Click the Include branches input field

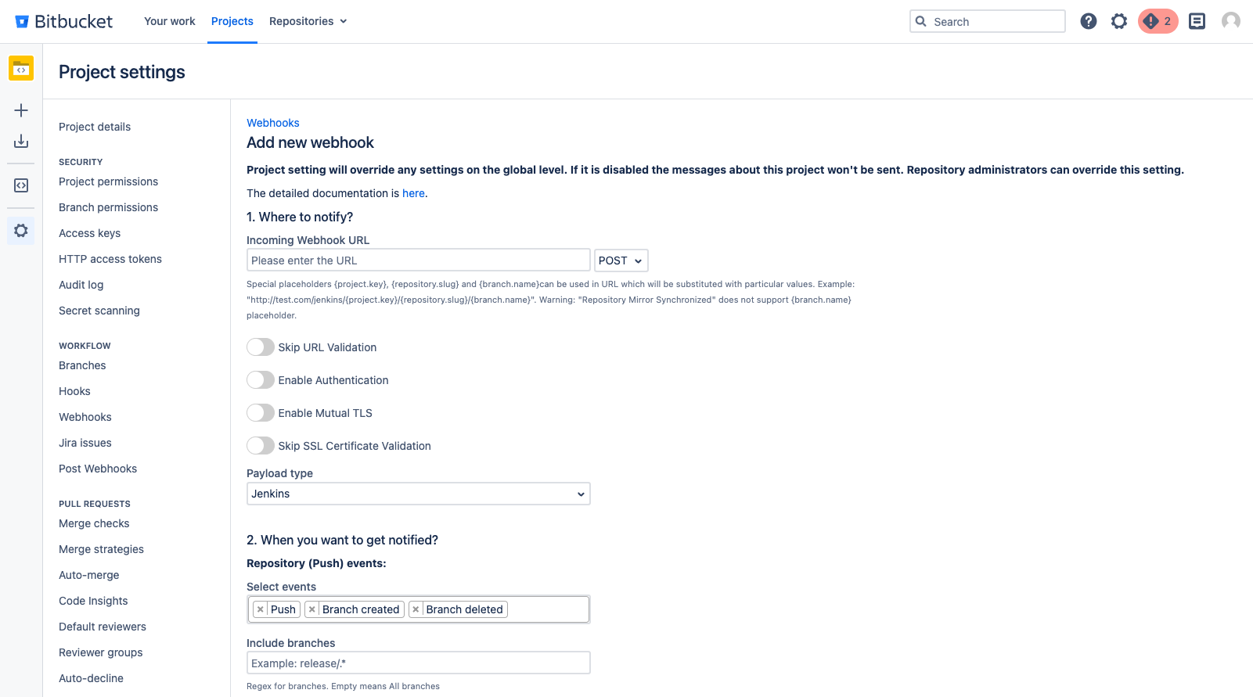418,663
